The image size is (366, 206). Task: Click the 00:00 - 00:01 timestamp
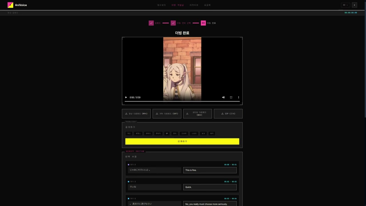[230, 165]
